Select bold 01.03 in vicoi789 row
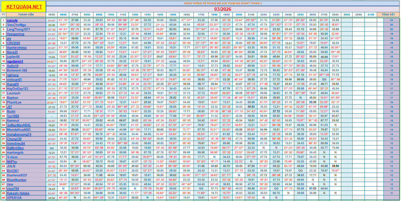The height and width of the screenshot is (201, 401). [313, 189]
